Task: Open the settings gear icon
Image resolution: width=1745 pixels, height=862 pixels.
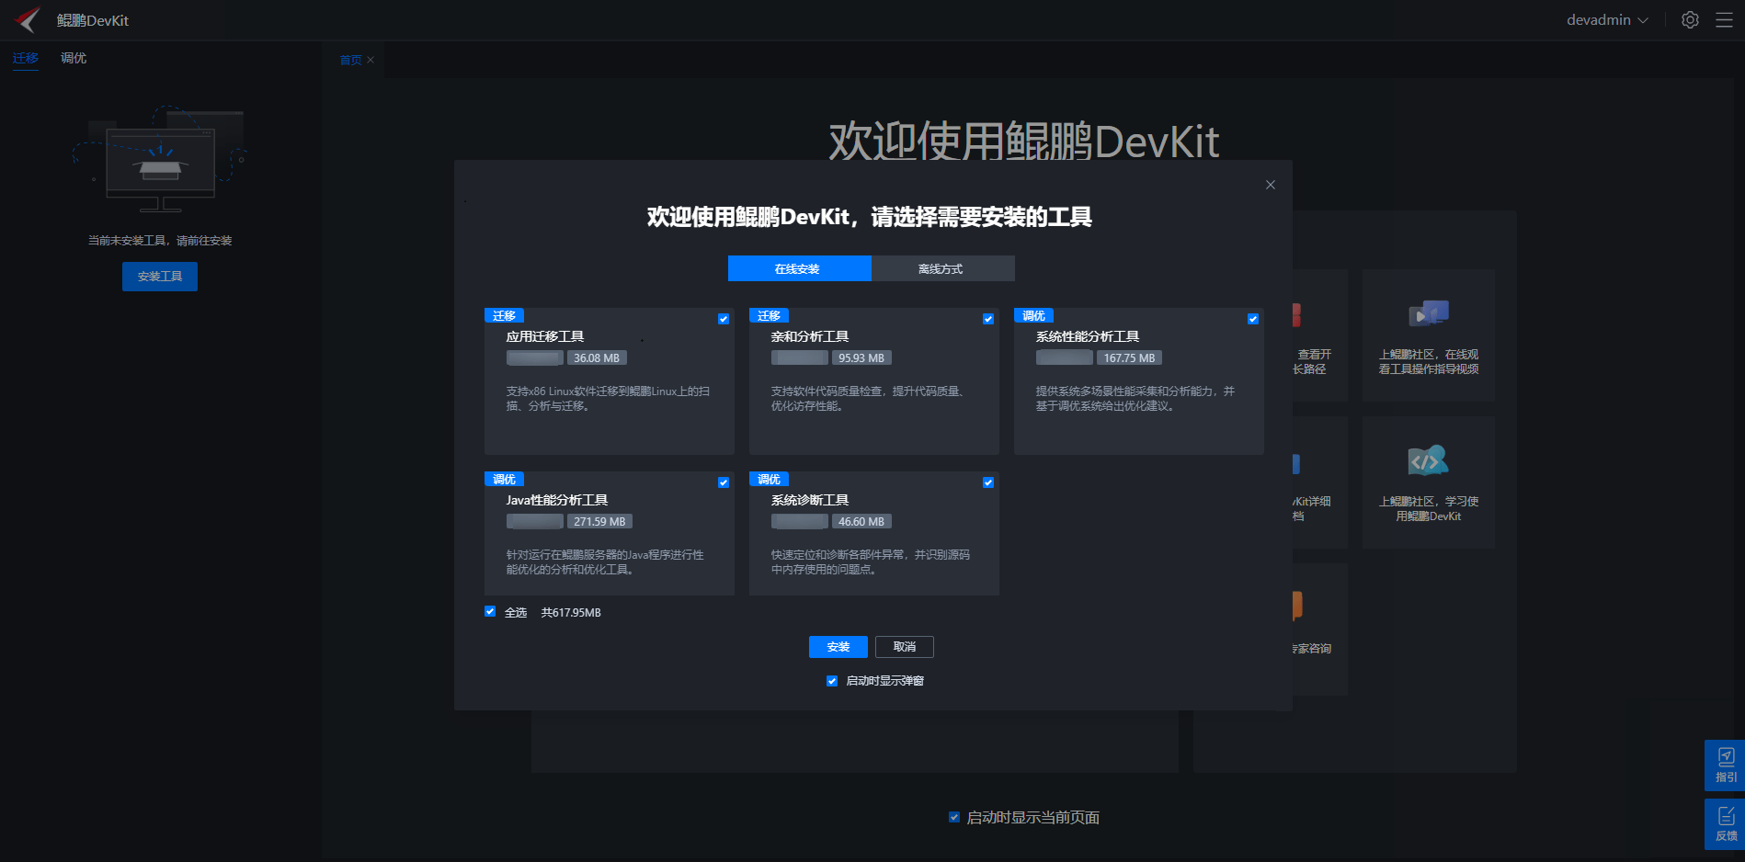Action: 1690,20
